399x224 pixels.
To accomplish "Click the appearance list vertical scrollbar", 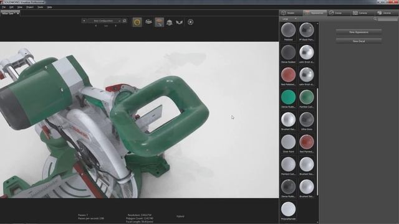I will coord(317,142).
